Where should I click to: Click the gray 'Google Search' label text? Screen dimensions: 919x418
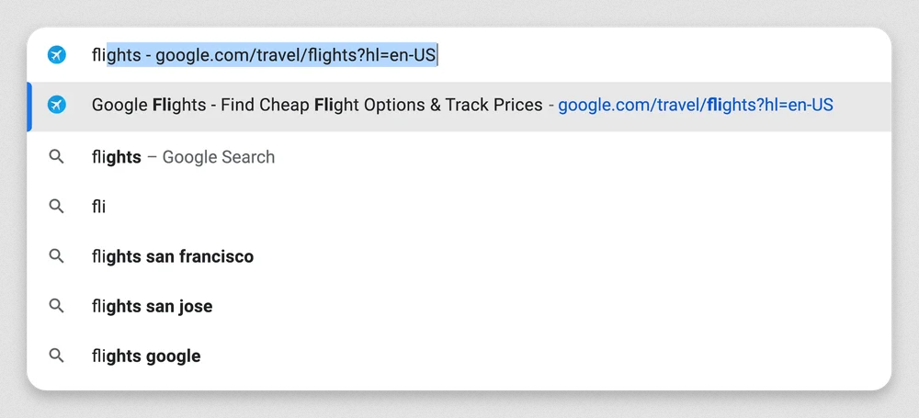point(219,157)
